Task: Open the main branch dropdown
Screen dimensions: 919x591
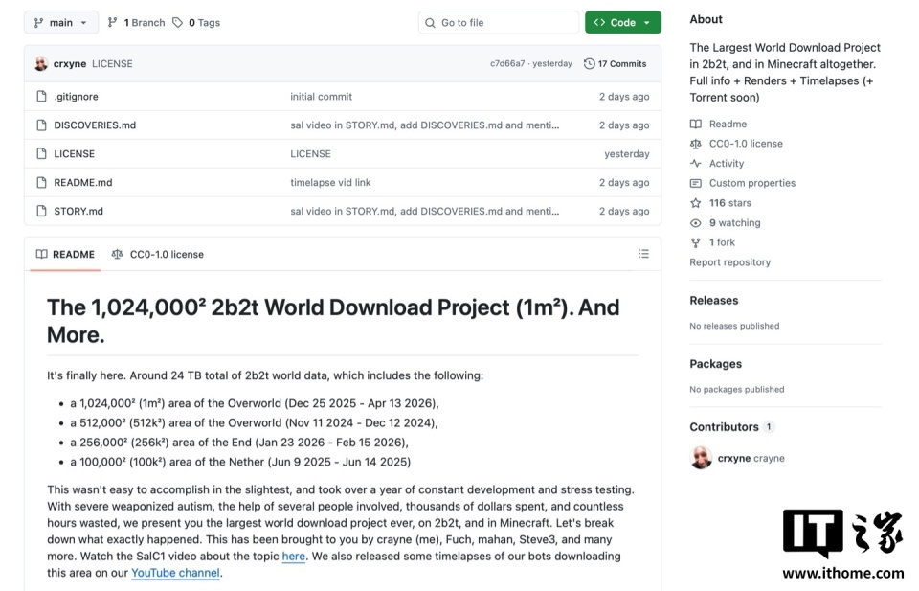Action: [61, 23]
